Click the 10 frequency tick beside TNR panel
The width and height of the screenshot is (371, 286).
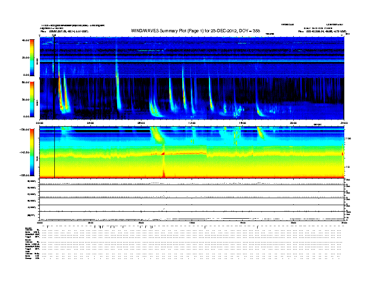(x=348, y=167)
